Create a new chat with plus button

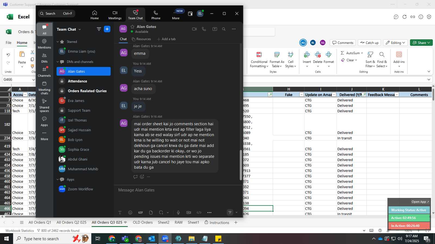[107, 29]
